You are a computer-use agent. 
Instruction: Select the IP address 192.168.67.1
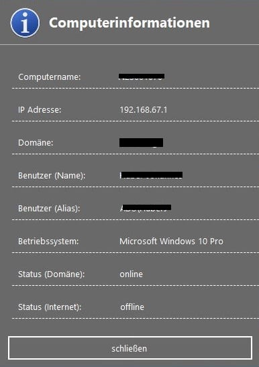[x=144, y=110]
